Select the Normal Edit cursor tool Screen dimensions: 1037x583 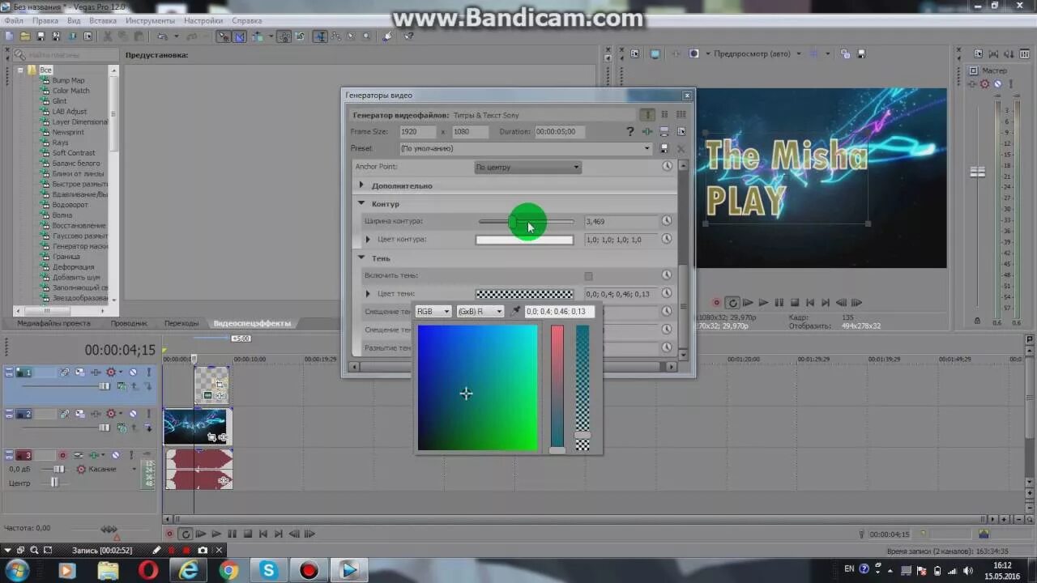tap(319, 36)
